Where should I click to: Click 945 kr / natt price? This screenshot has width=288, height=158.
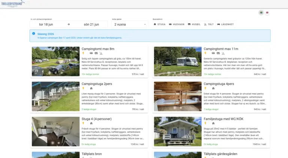(260, 109)
